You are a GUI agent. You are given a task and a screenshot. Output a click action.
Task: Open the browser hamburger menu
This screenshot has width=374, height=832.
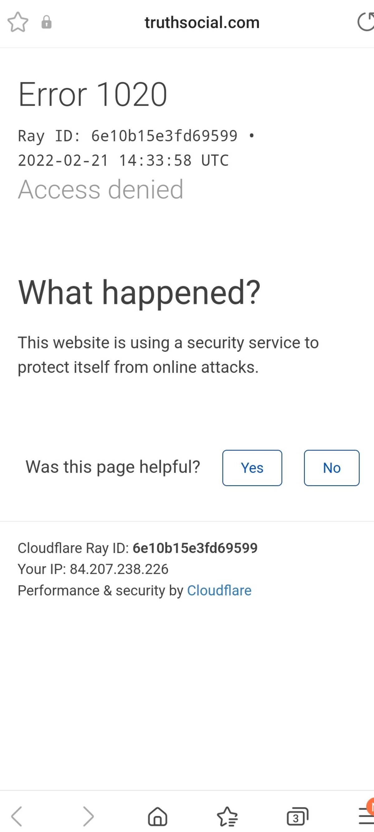pos(366,816)
